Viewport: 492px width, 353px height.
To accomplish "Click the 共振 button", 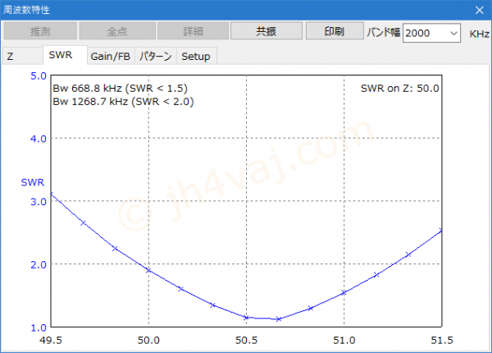I will [266, 31].
